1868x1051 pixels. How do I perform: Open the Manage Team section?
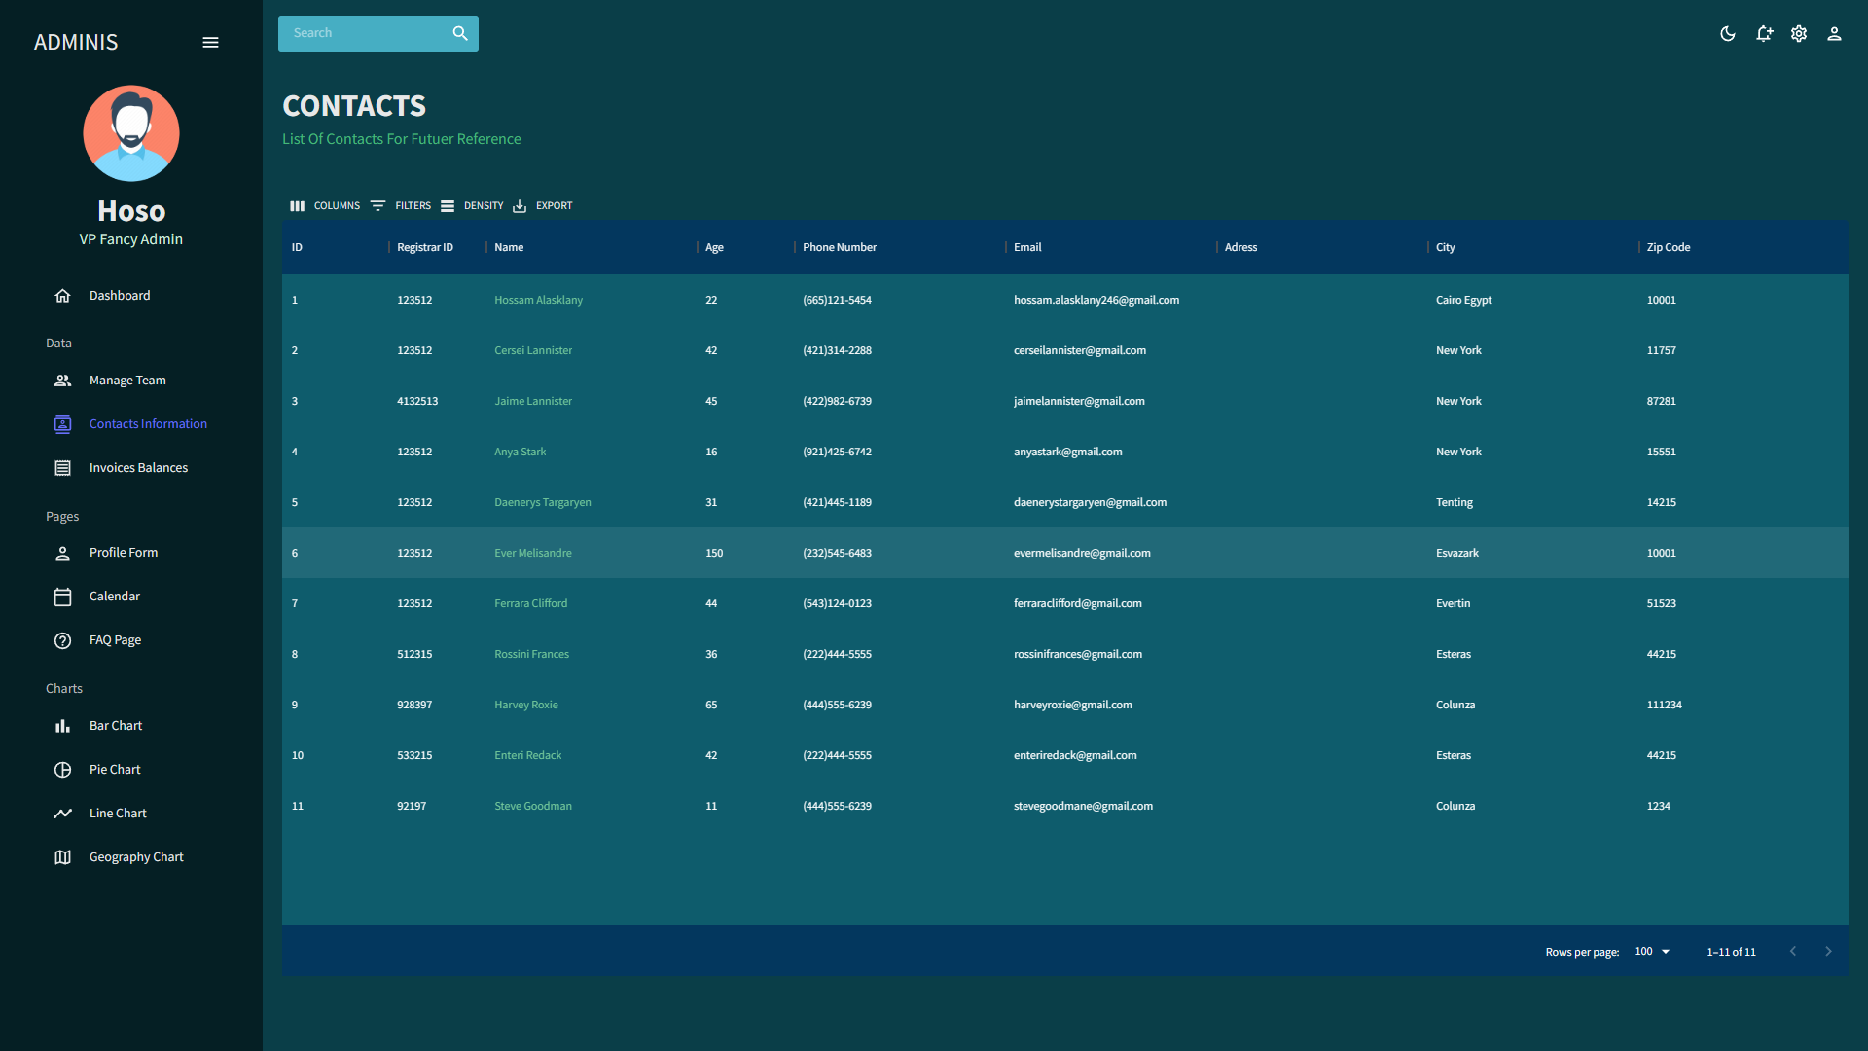pyautogui.click(x=126, y=380)
